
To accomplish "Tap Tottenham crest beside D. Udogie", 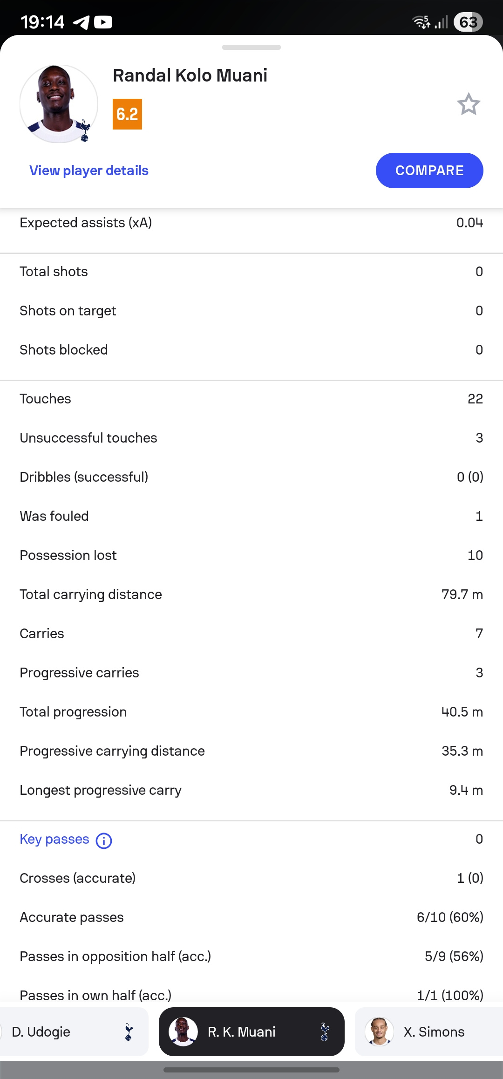I will (x=129, y=1032).
